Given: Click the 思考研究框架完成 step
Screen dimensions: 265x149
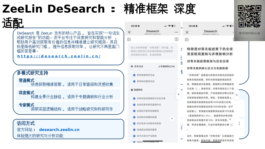Looking at the screenshot, I should point(145,81).
